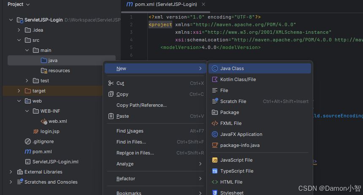Close the pom.xml editor tab

[x=205, y=4]
